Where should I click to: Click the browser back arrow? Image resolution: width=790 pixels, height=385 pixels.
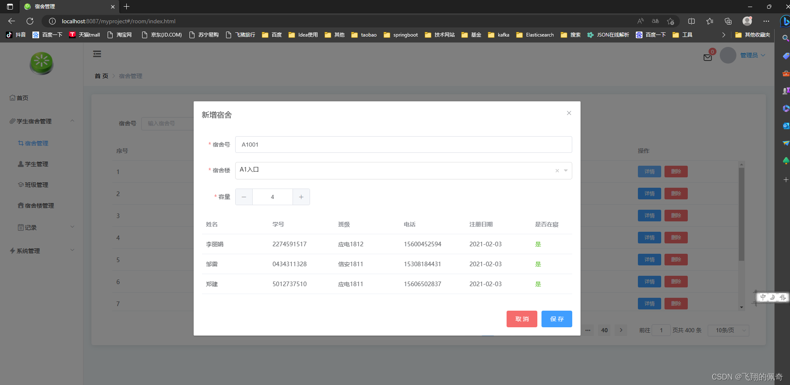tap(12, 21)
